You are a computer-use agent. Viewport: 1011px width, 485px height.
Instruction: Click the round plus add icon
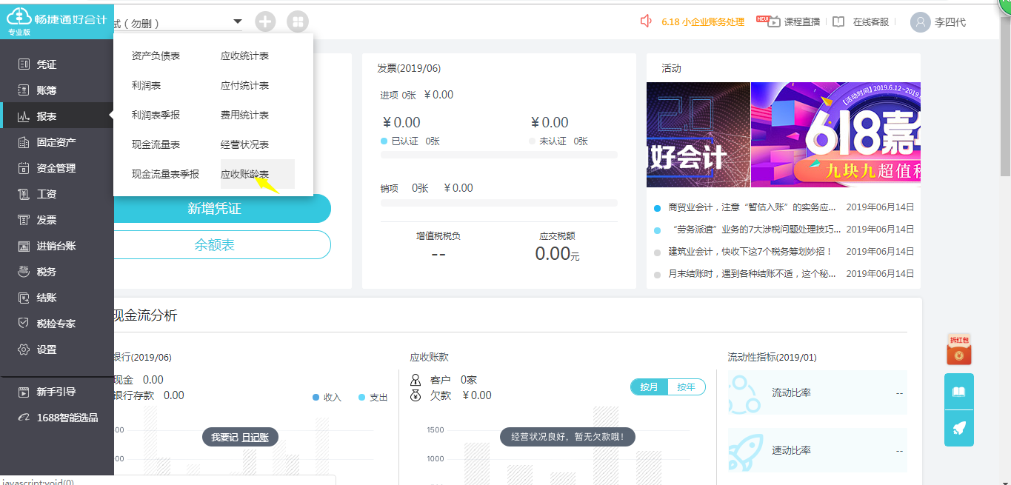(x=265, y=21)
